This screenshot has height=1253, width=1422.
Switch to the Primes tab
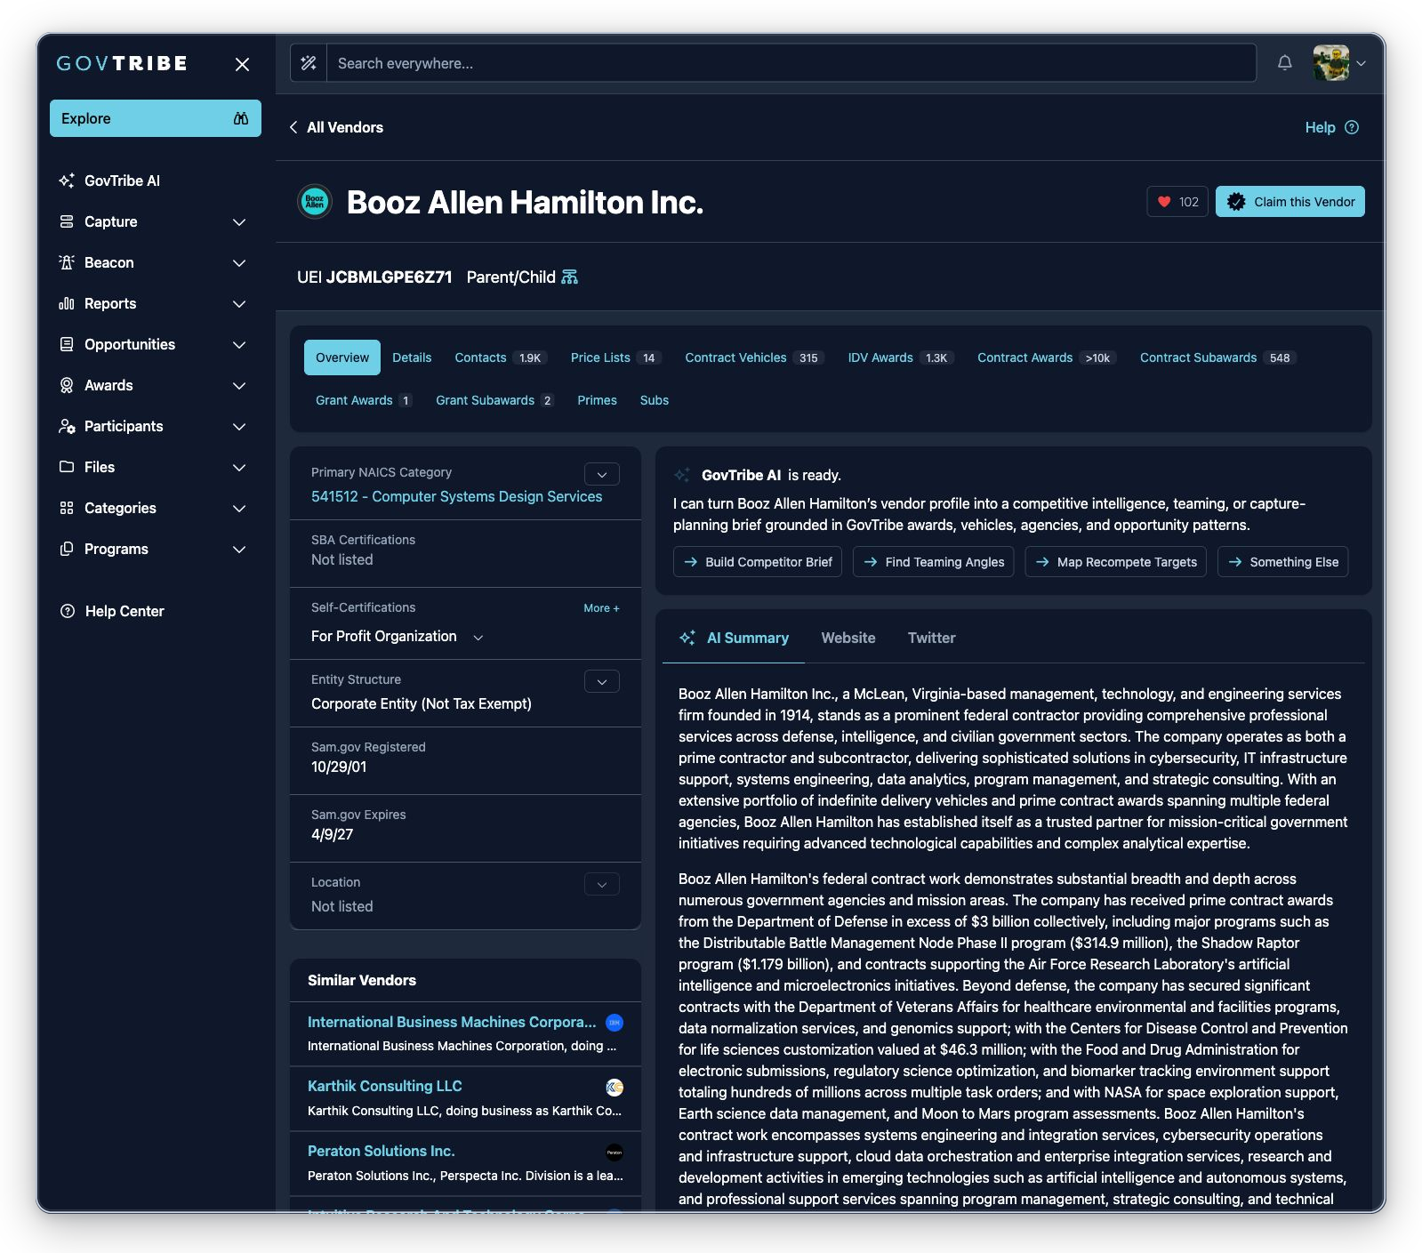(x=597, y=400)
